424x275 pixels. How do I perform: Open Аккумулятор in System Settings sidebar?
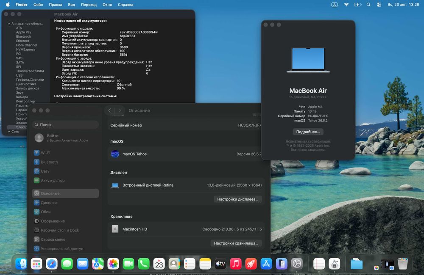[x=65, y=180]
